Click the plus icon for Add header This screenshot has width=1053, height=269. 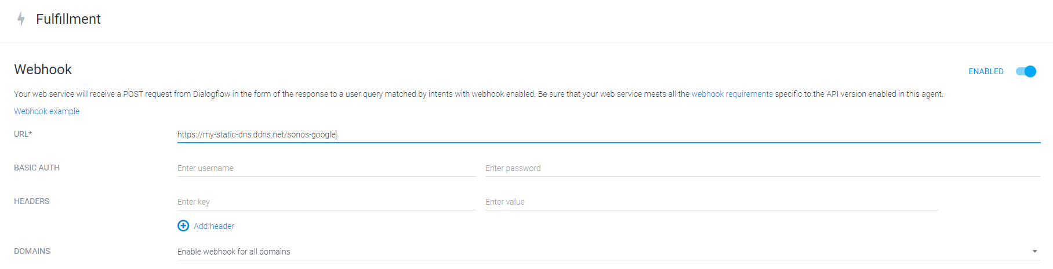click(x=183, y=226)
